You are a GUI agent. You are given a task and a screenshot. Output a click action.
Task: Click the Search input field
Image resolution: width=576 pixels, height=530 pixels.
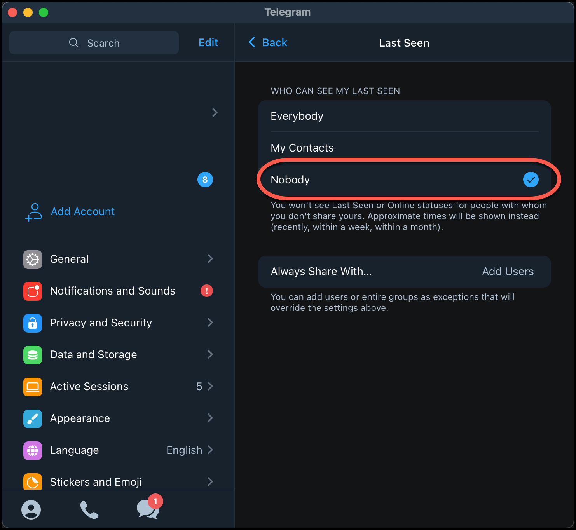tap(94, 43)
